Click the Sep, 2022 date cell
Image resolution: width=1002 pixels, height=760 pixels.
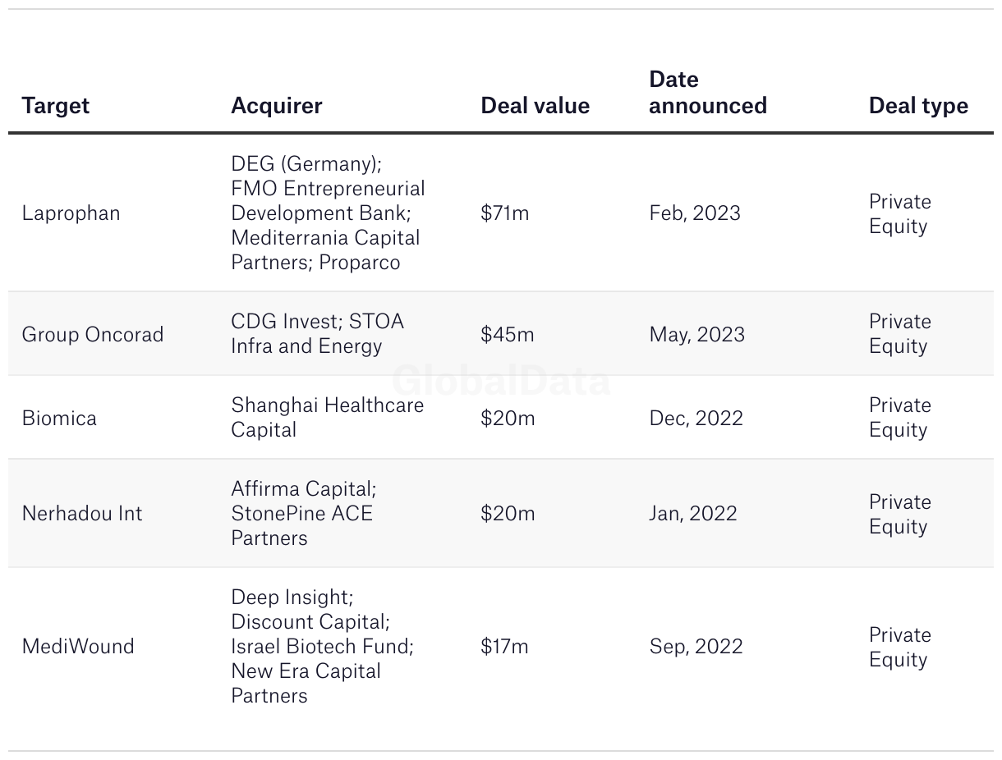[x=696, y=647]
